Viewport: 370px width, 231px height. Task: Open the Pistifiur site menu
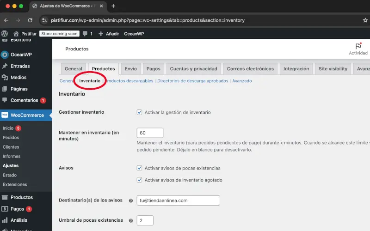26,34
